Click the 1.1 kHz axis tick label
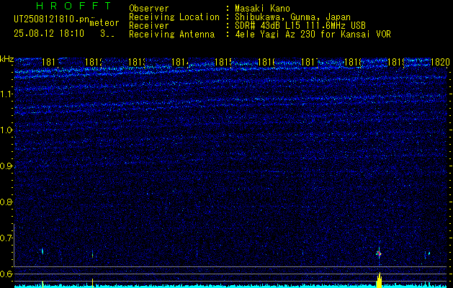453x288 pixels. coord(7,94)
